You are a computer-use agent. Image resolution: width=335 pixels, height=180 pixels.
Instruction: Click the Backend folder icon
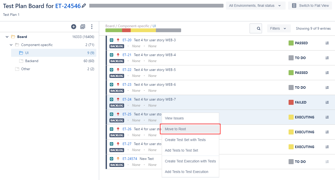21,61
